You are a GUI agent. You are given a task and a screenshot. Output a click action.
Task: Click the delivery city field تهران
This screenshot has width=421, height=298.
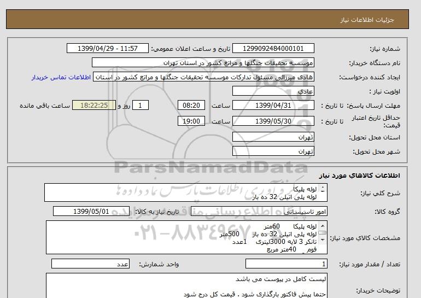(273, 151)
